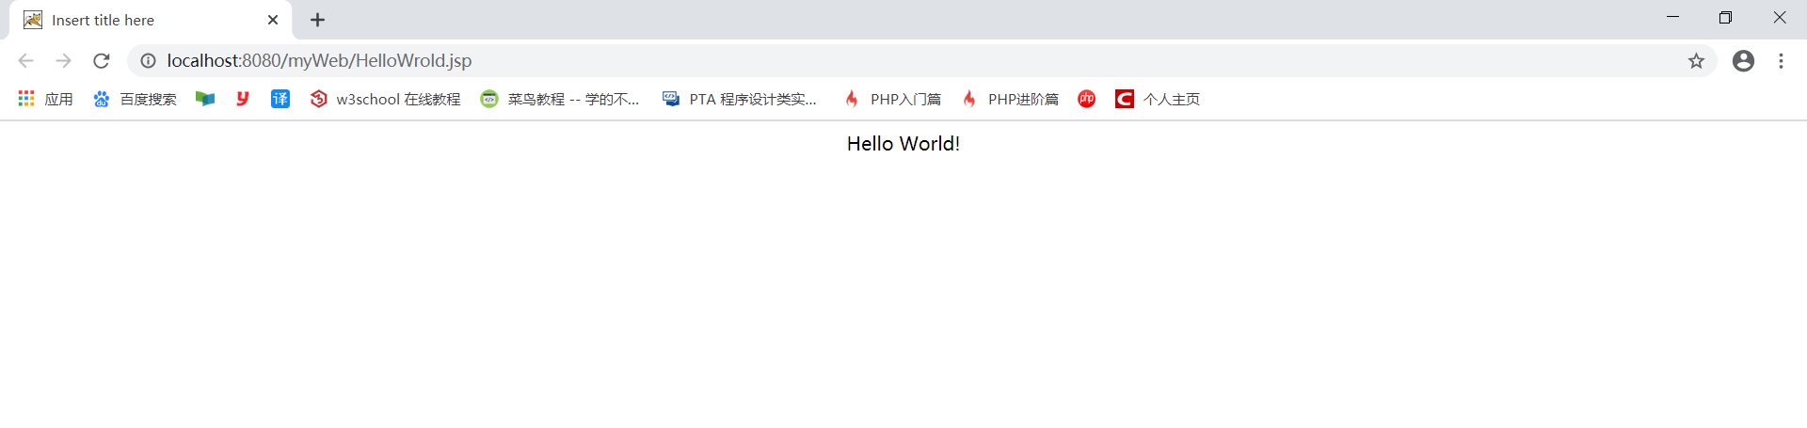1807x428 pixels.
Task: Close the browser window
Action: (x=1779, y=17)
